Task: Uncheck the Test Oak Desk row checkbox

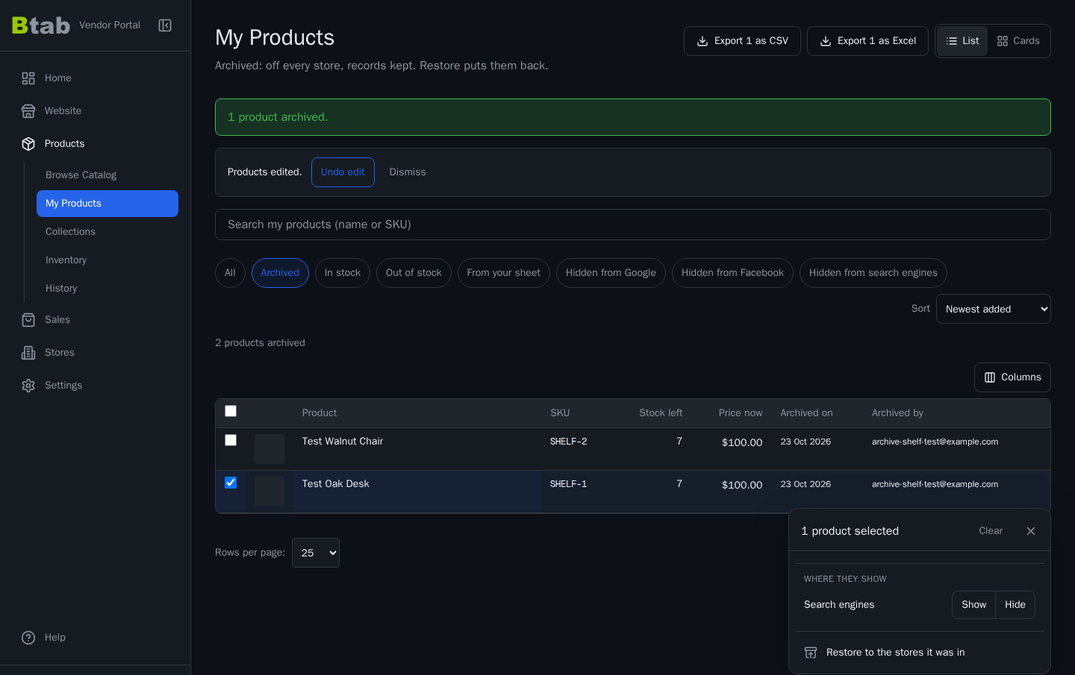Action: [x=231, y=483]
